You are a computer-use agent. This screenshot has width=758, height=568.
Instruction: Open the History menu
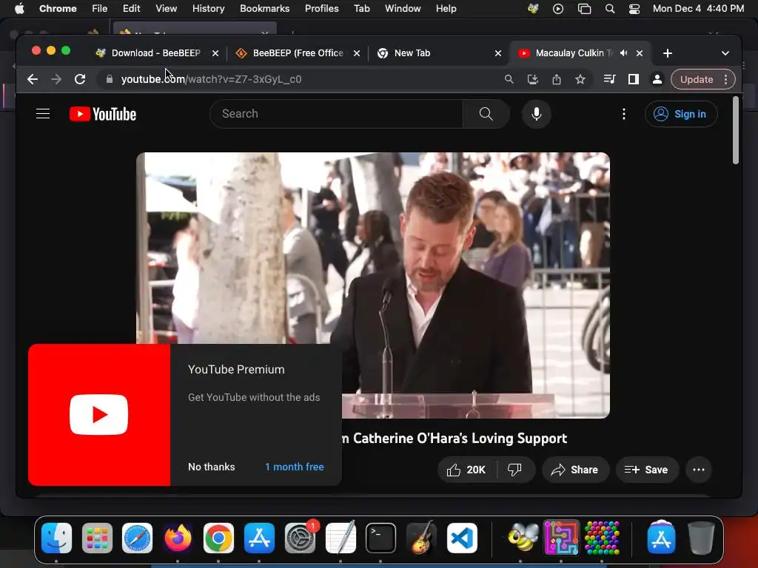click(208, 9)
